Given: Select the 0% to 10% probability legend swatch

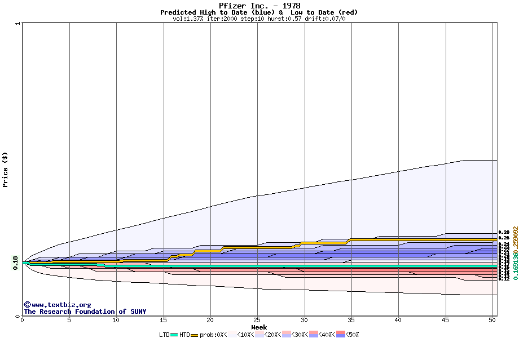Looking at the screenshot, I should (x=232, y=334).
